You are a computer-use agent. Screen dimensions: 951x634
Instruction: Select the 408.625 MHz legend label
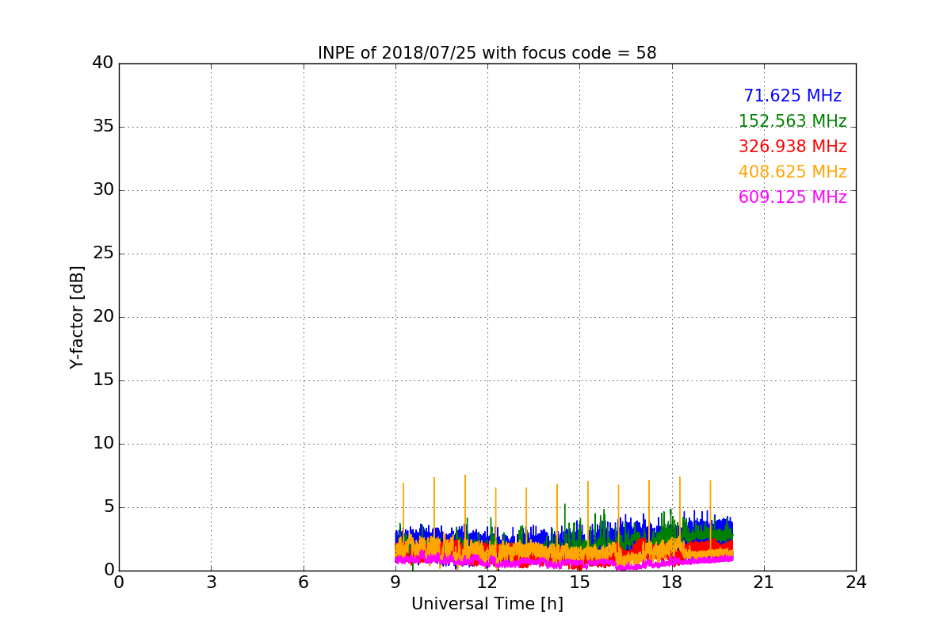pyautogui.click(x=792, y=172)
